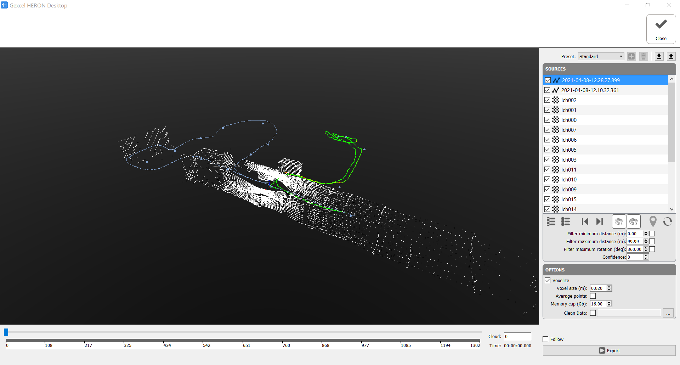This screenshot has width=680, height=365.
Task: Click the circular refresh icon
Action: coord(668,222)
